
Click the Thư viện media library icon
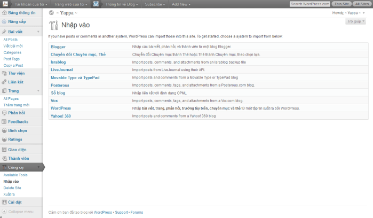tap(4, 73)
